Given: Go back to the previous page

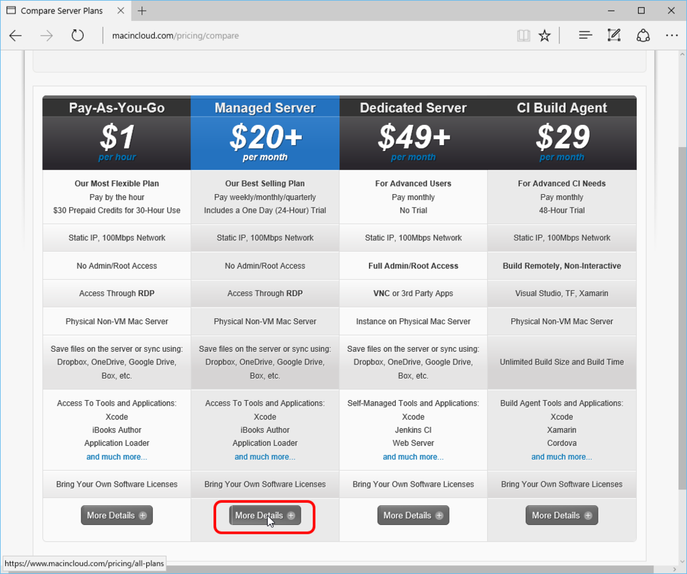Looking at the screenshot, I should (15, 36).
